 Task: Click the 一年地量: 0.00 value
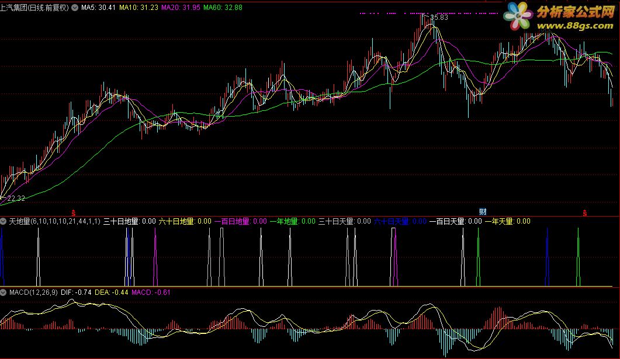pos(293,222)
